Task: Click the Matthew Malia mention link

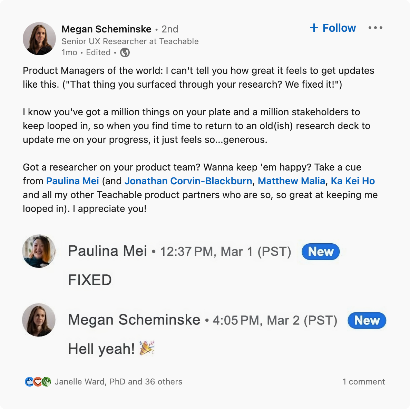Action: (x=291, y=181)
